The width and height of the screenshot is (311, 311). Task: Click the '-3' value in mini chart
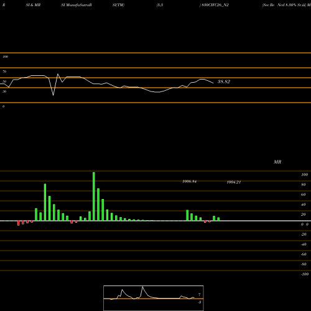(x=200, y=302)
